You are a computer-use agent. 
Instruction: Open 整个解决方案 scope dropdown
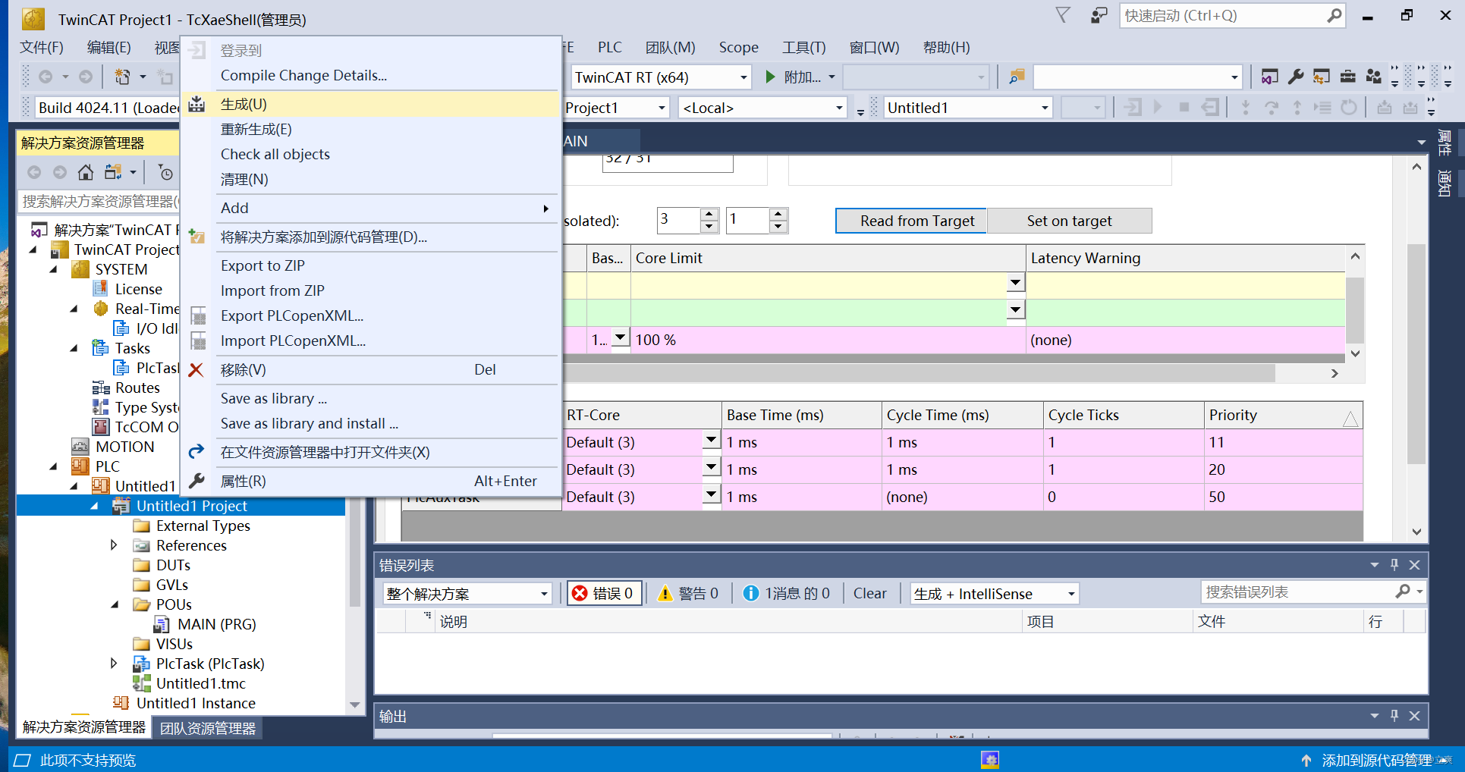(x=467, y=593)
